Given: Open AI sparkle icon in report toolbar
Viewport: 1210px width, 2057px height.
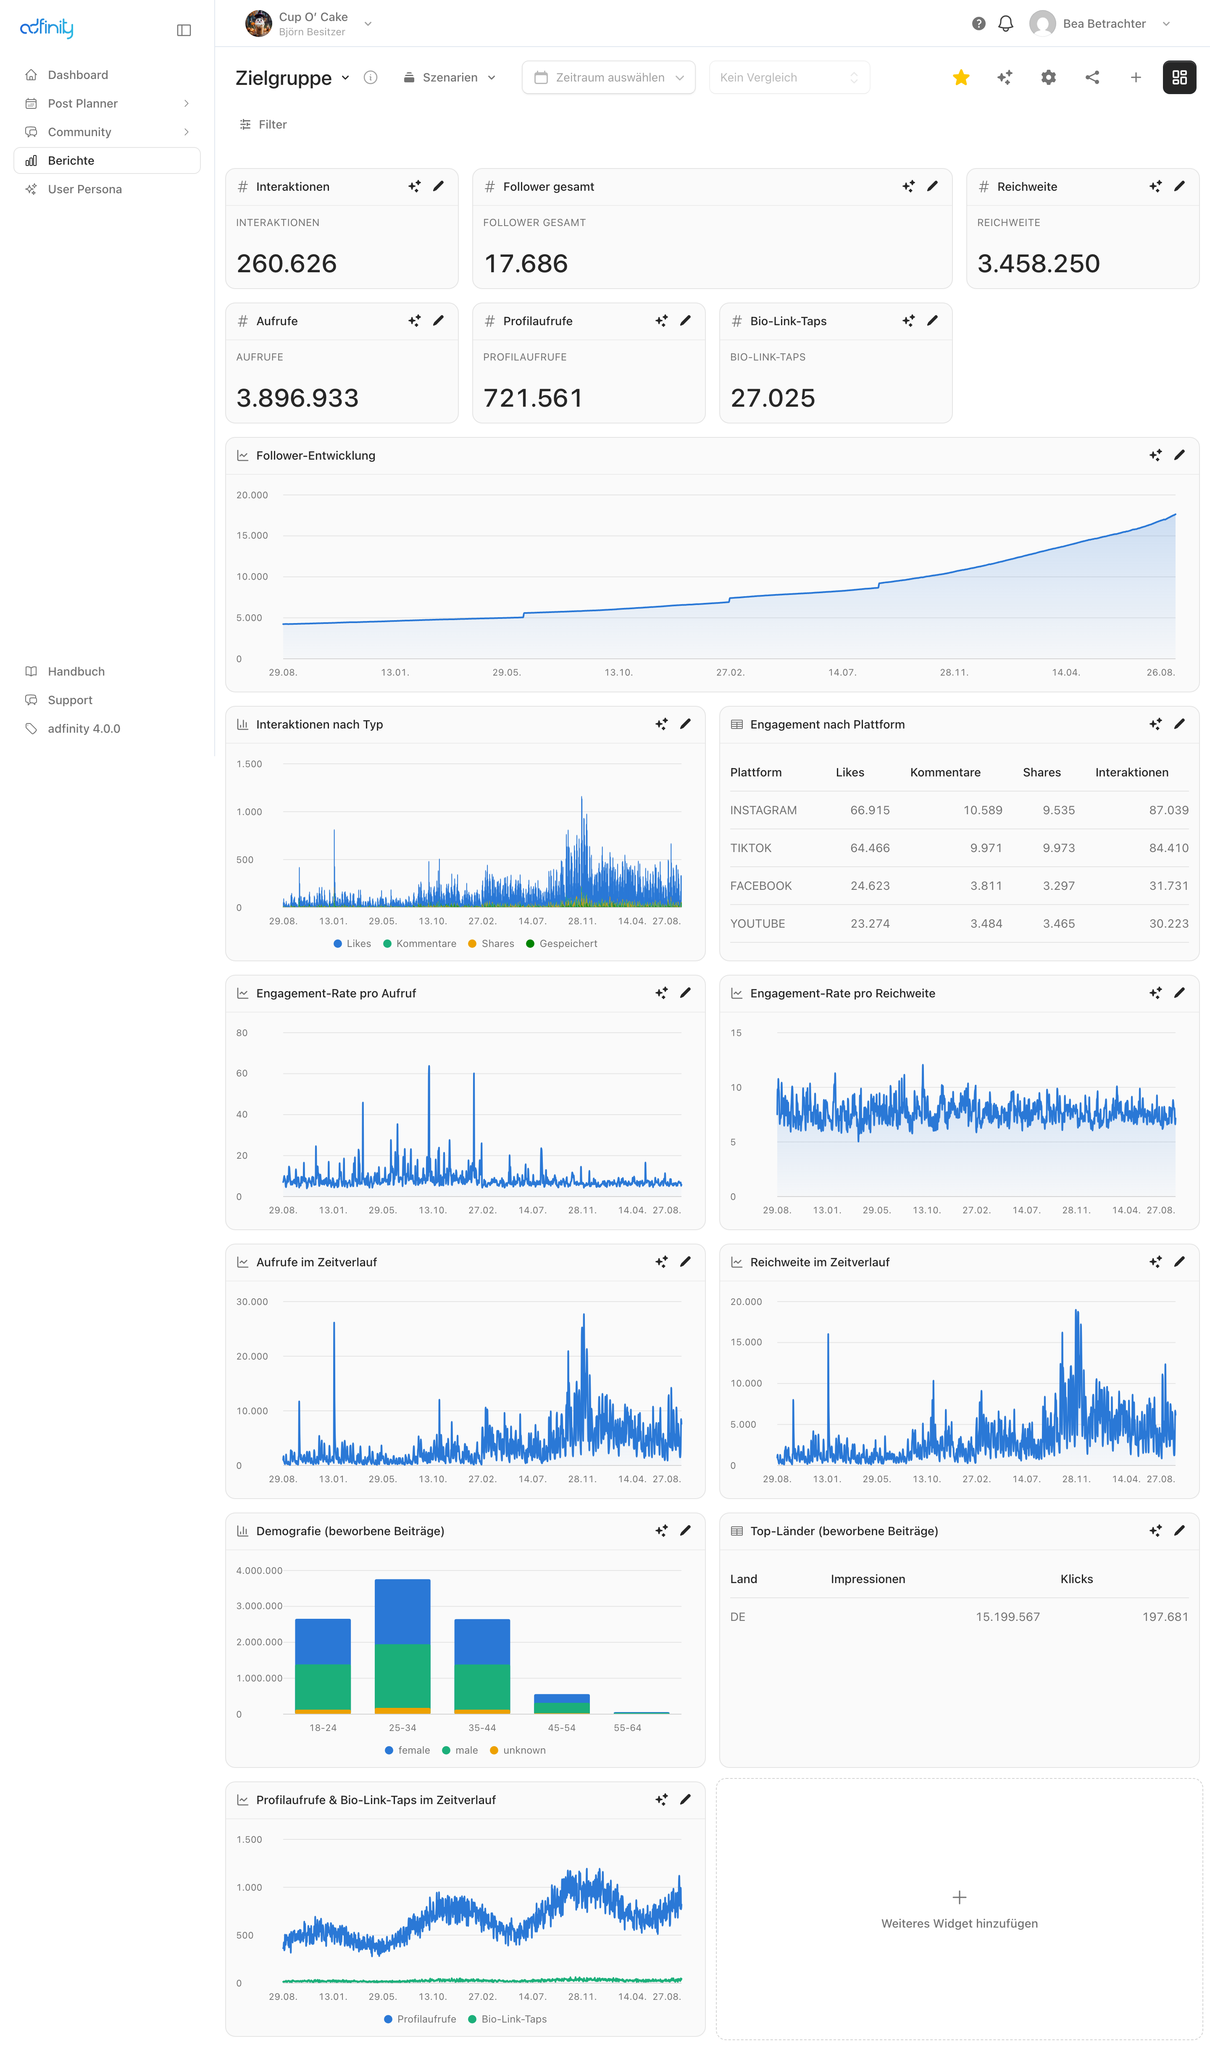Looking at the screenshot, I should point(1005,78).
